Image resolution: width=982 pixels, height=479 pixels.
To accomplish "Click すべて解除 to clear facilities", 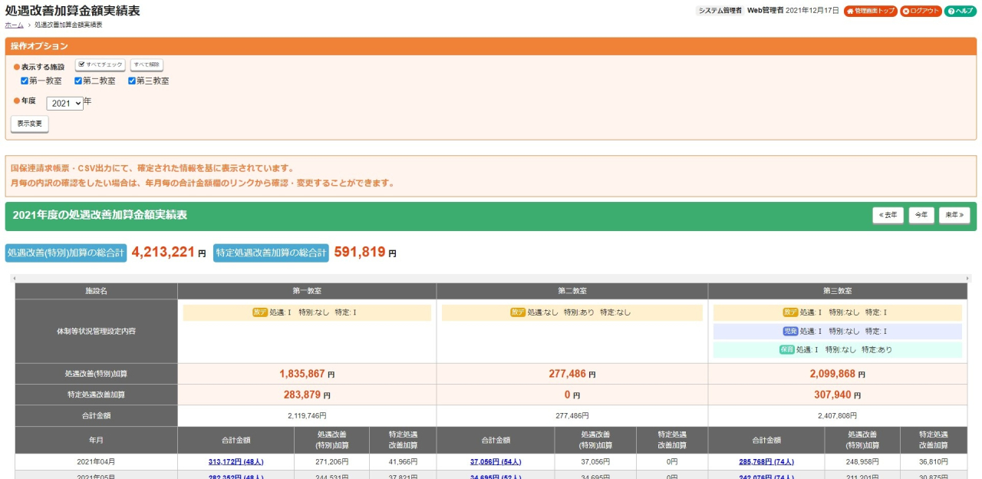I will click(147, 65).
